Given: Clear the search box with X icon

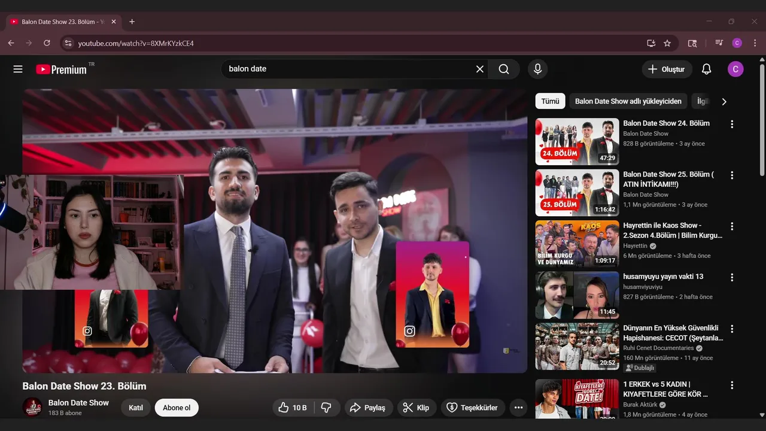Looking at the screenshot, I should pyautogui.click(x=480, y=69).
